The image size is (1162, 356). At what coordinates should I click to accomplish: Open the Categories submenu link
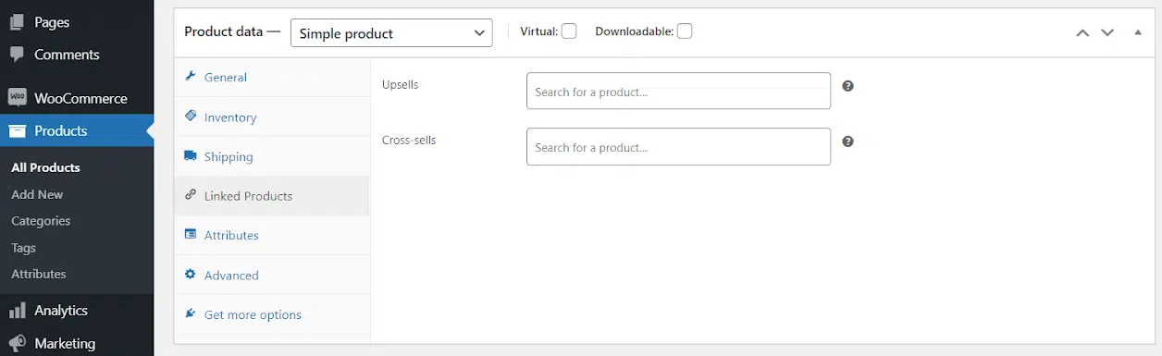pos(41,221)
